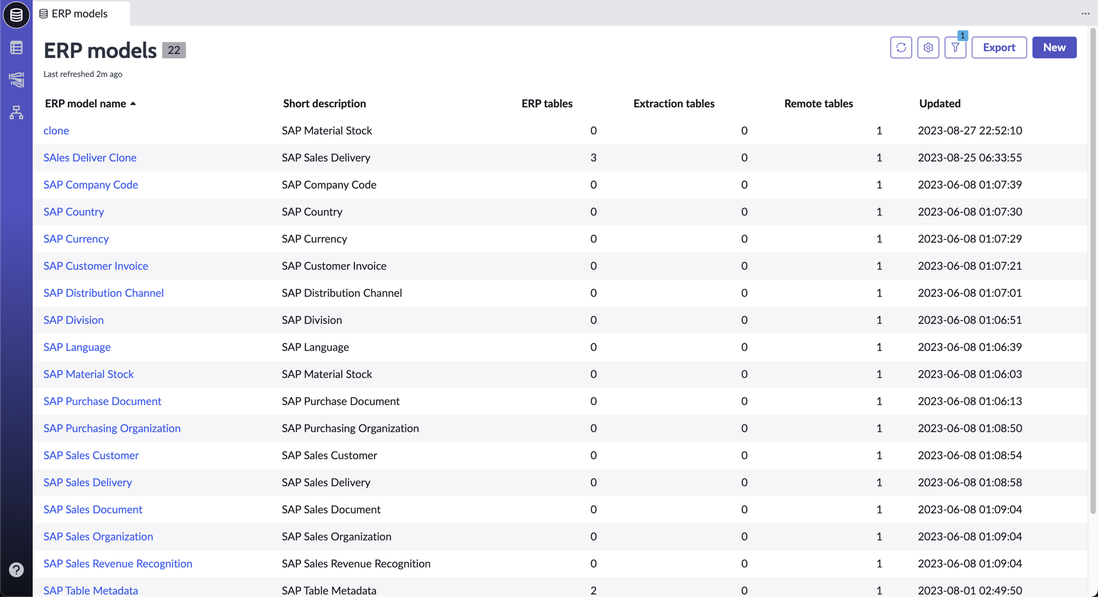Viewport: 1098px width, 597px height.
Task: Open the settings gear icon
Action: click(x=928, y=48)
